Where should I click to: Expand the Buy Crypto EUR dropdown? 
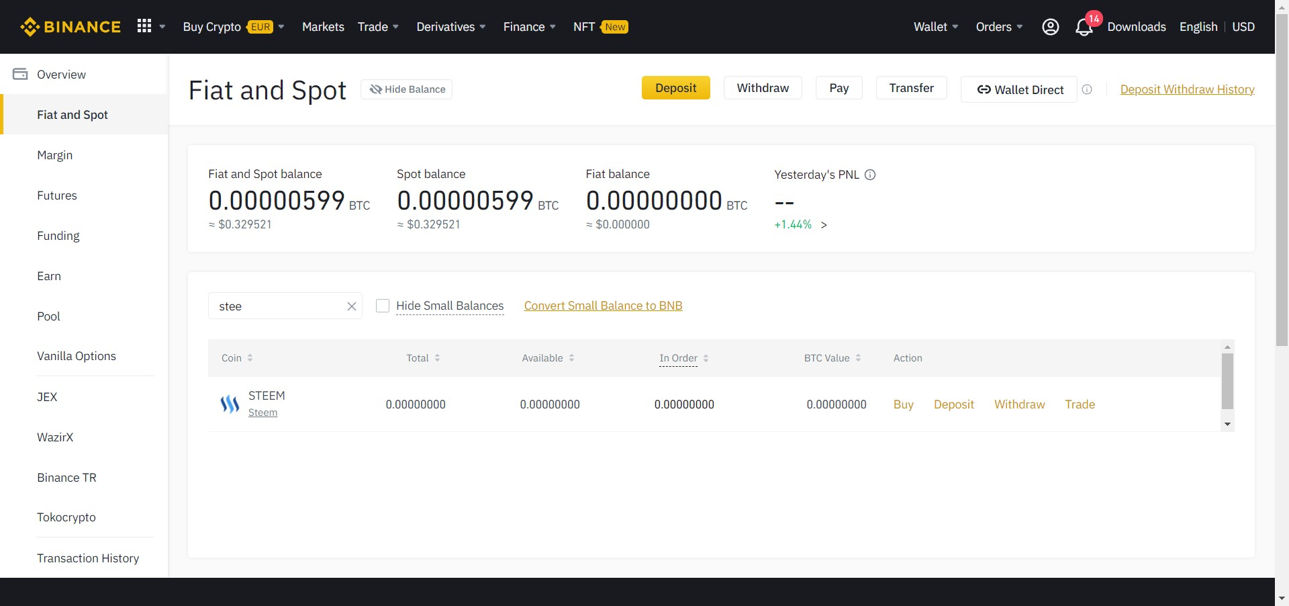[234, 27]
